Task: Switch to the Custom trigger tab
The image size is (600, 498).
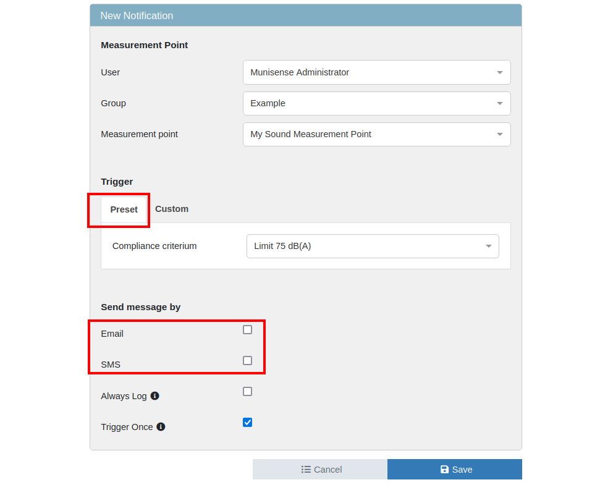Action: click(172, 209)
